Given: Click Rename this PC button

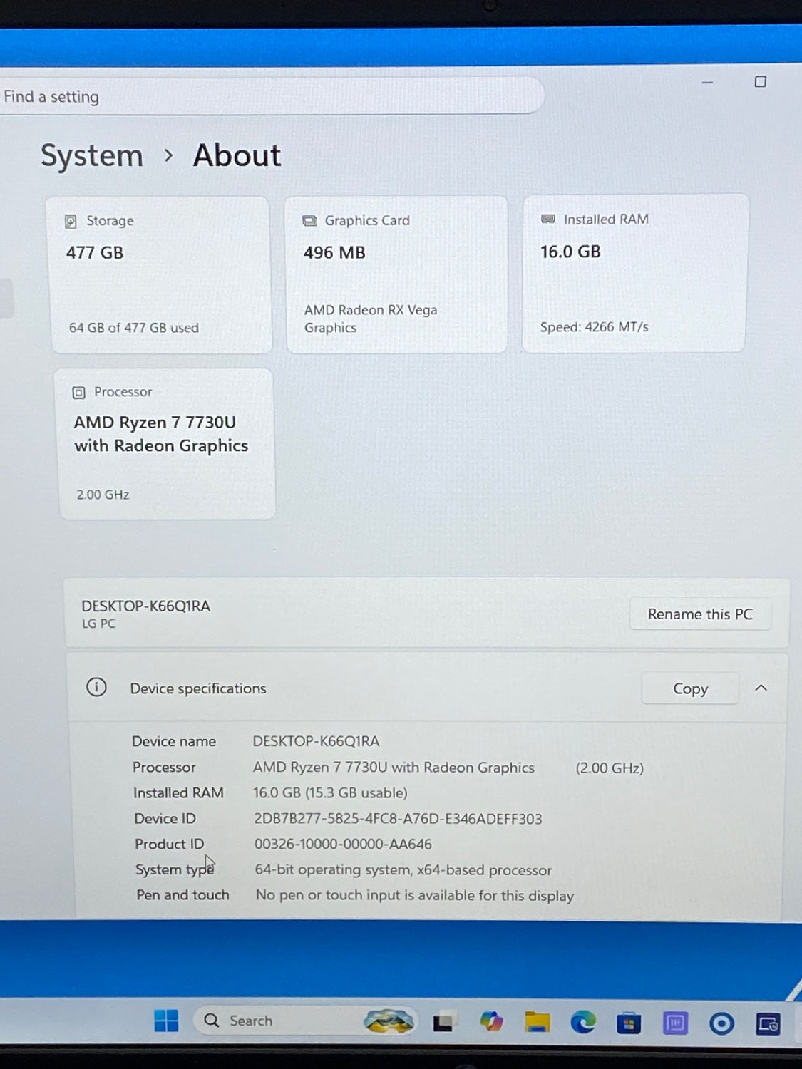Looking at the screenshot, I should tap(699, 614).
